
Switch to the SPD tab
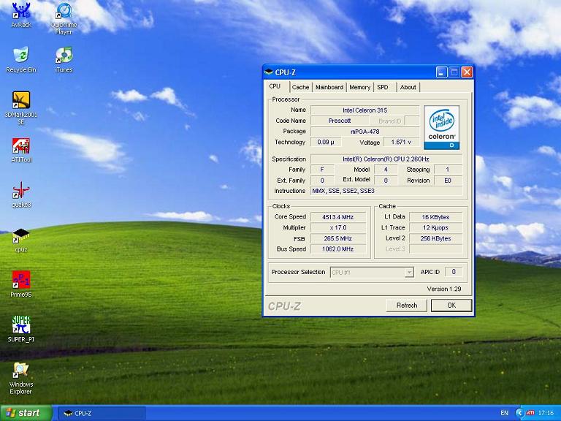click(x=383, y=87)
